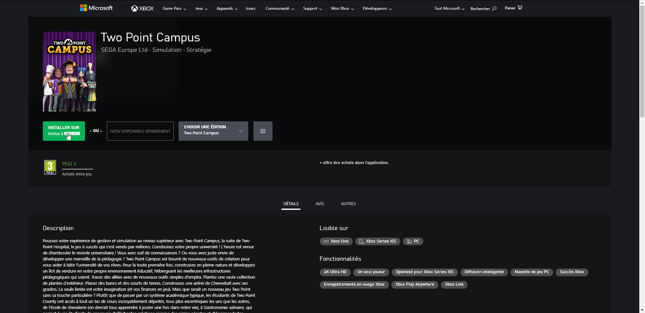Click the Two Point Campus box art
645x313 pixels.
coord(69,71)
